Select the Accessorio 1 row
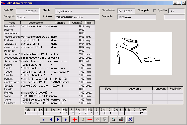This screenshot has width=187, height=125. 49,54
